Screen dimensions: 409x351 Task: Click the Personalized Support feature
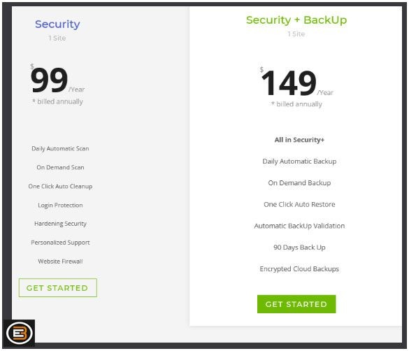coord(60,243)
